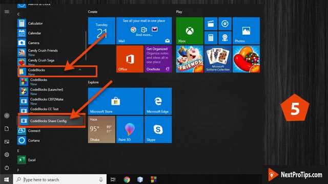The width and height of the screenshot is (328, 184).
Task: Open Task View on the taskbar
Action: click(113, 179)
